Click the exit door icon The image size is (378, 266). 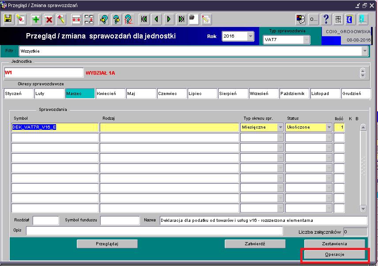pyautogui.click(x=363, y=19)
